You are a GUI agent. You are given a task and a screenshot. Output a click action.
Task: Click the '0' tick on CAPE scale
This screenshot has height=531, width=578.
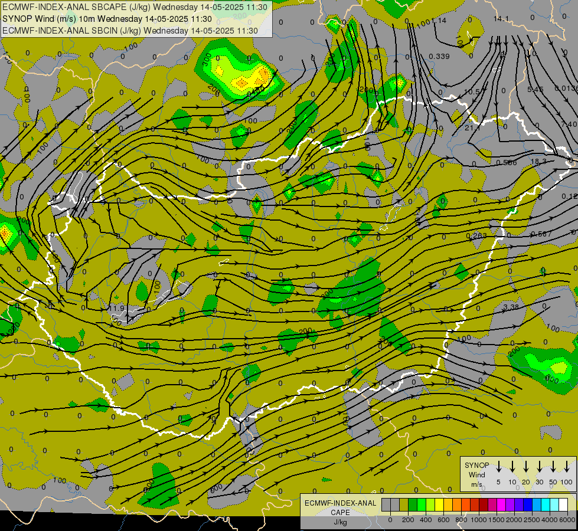[x=390, y=520]
